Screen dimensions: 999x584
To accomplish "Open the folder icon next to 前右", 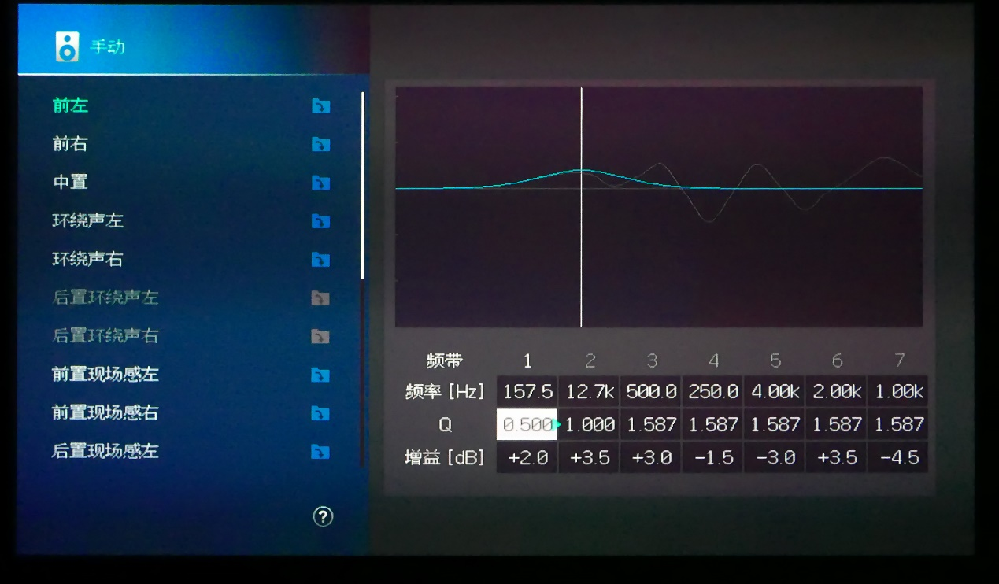I will (320, 144).
